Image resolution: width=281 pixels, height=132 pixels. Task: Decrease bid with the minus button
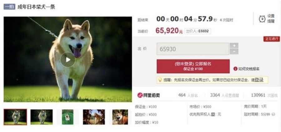pyautogui.click(x=234, y=52)
